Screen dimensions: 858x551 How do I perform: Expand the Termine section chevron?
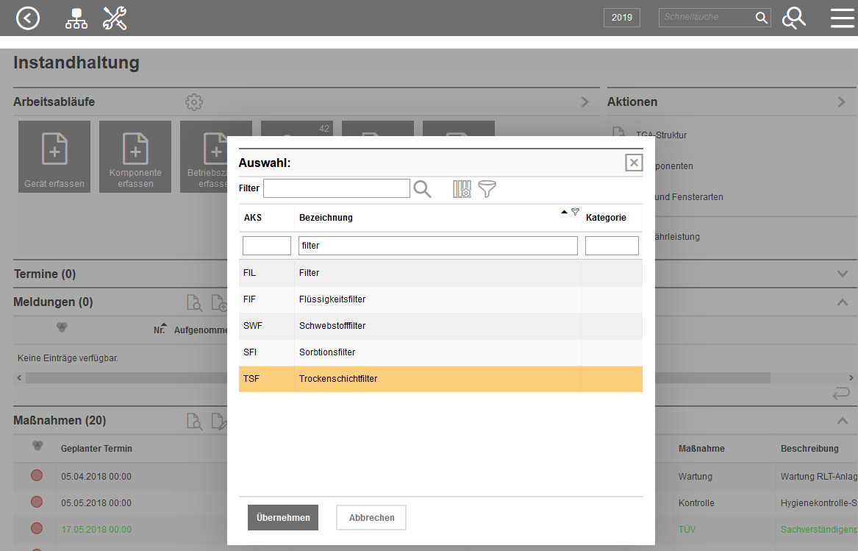843,274
